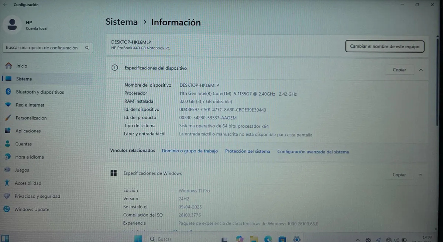The width and height of the screenshot is (443, 242).
Task: Open the Windows Start menu on taskbar
Action: tap(138, 239)
